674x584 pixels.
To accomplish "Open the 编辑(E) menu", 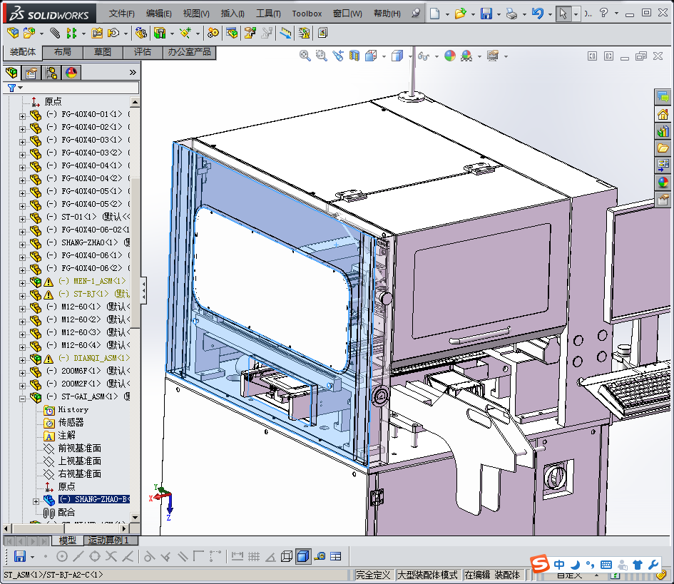I will click(x=158, y=14).
